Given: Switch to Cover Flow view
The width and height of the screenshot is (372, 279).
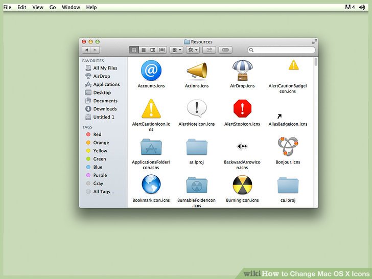Looking at the screenshot, I should 162,50.
